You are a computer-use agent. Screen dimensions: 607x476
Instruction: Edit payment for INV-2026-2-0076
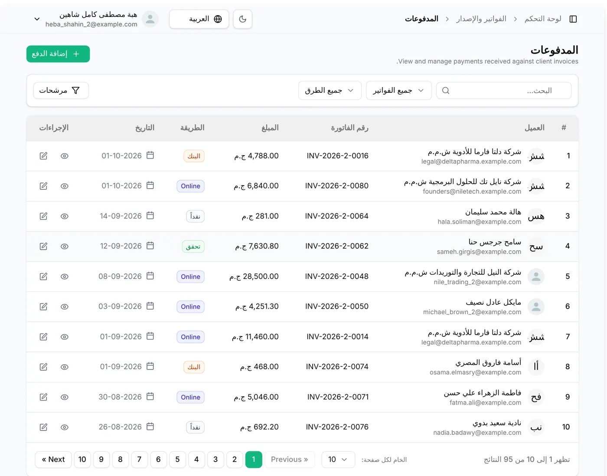click(43, 427)
